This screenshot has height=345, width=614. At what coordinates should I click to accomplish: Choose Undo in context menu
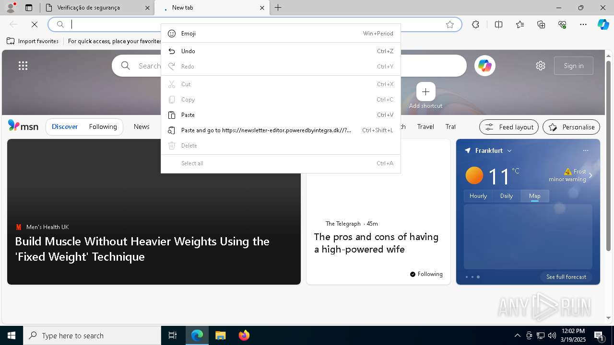(281, 51)
